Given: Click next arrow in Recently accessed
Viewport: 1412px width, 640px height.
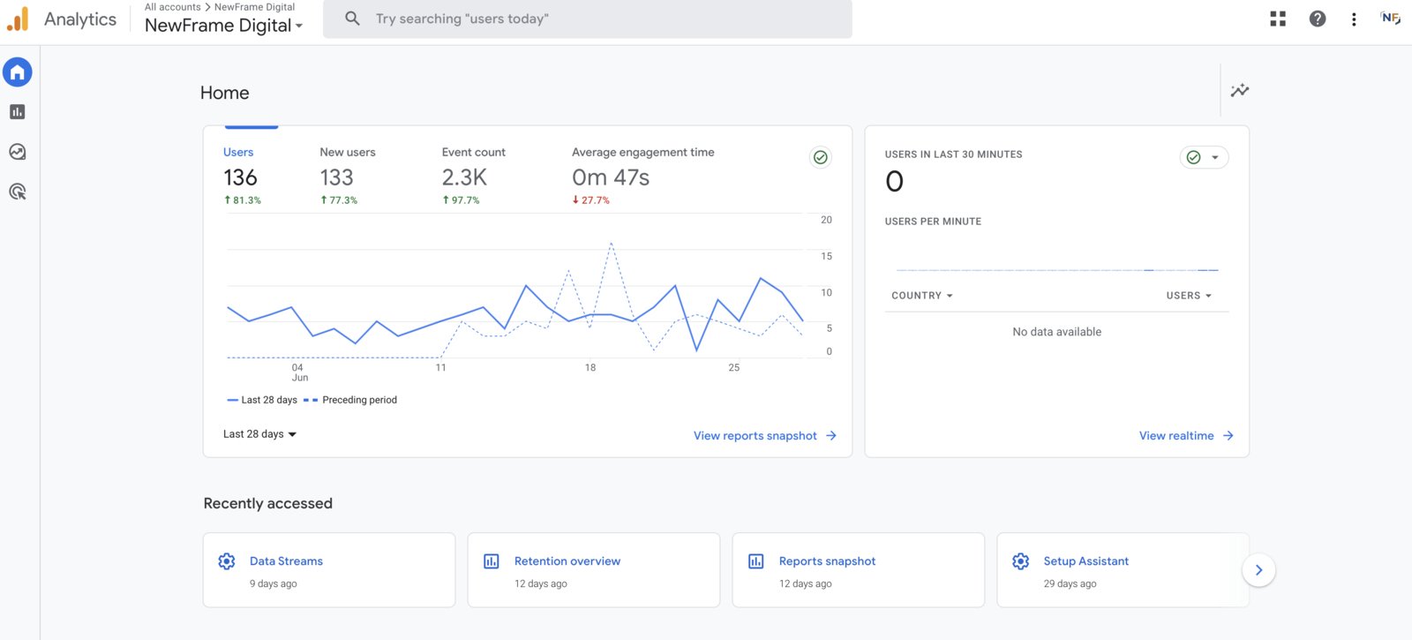Looking at the screenshot, I should (x=1258, y=570).
